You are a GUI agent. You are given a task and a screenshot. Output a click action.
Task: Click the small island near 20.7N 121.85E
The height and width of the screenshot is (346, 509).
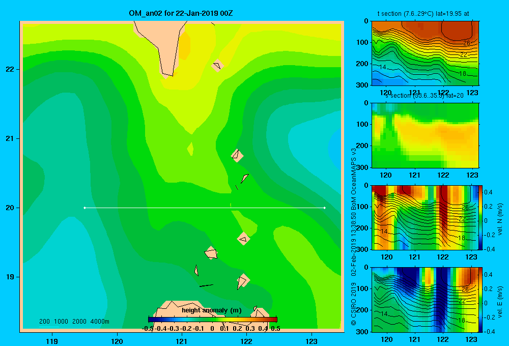237,156
